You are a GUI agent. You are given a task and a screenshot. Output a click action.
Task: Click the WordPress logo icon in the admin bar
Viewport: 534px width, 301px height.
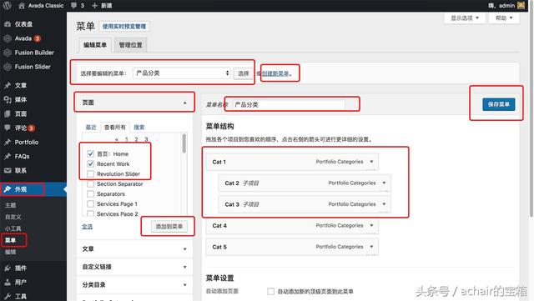click(8, 5)
